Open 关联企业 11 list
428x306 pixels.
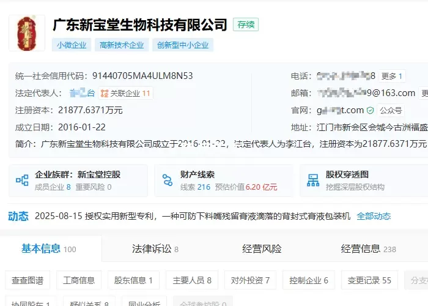tap(125, 94)
